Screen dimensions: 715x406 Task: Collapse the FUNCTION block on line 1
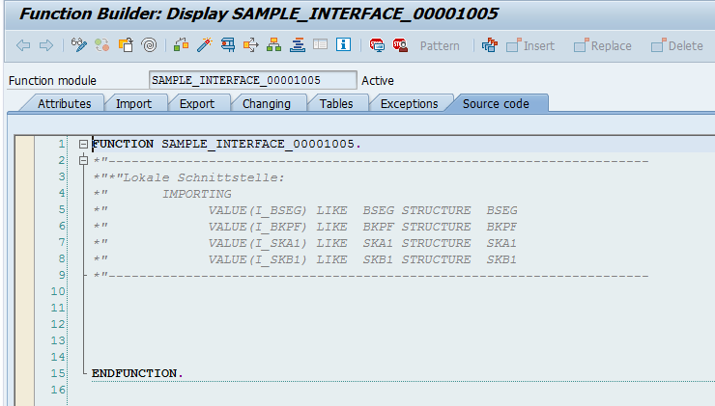coord(83,145)
